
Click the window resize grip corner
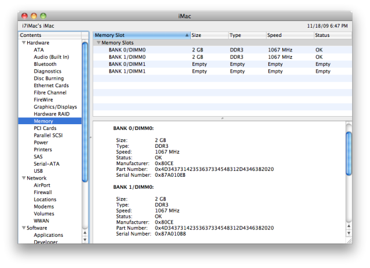click(349, 240)
